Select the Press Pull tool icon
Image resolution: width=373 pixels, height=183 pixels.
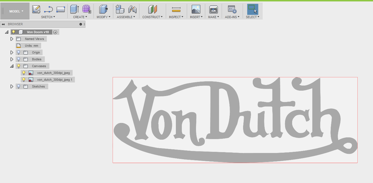point(103,9)
